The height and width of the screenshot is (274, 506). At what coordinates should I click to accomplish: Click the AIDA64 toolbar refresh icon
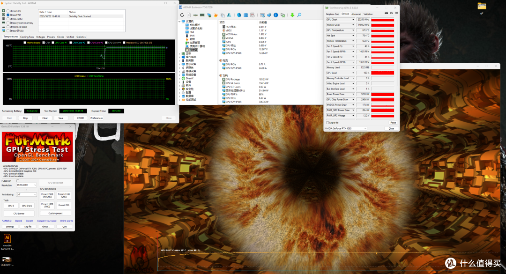click(182, 15)
